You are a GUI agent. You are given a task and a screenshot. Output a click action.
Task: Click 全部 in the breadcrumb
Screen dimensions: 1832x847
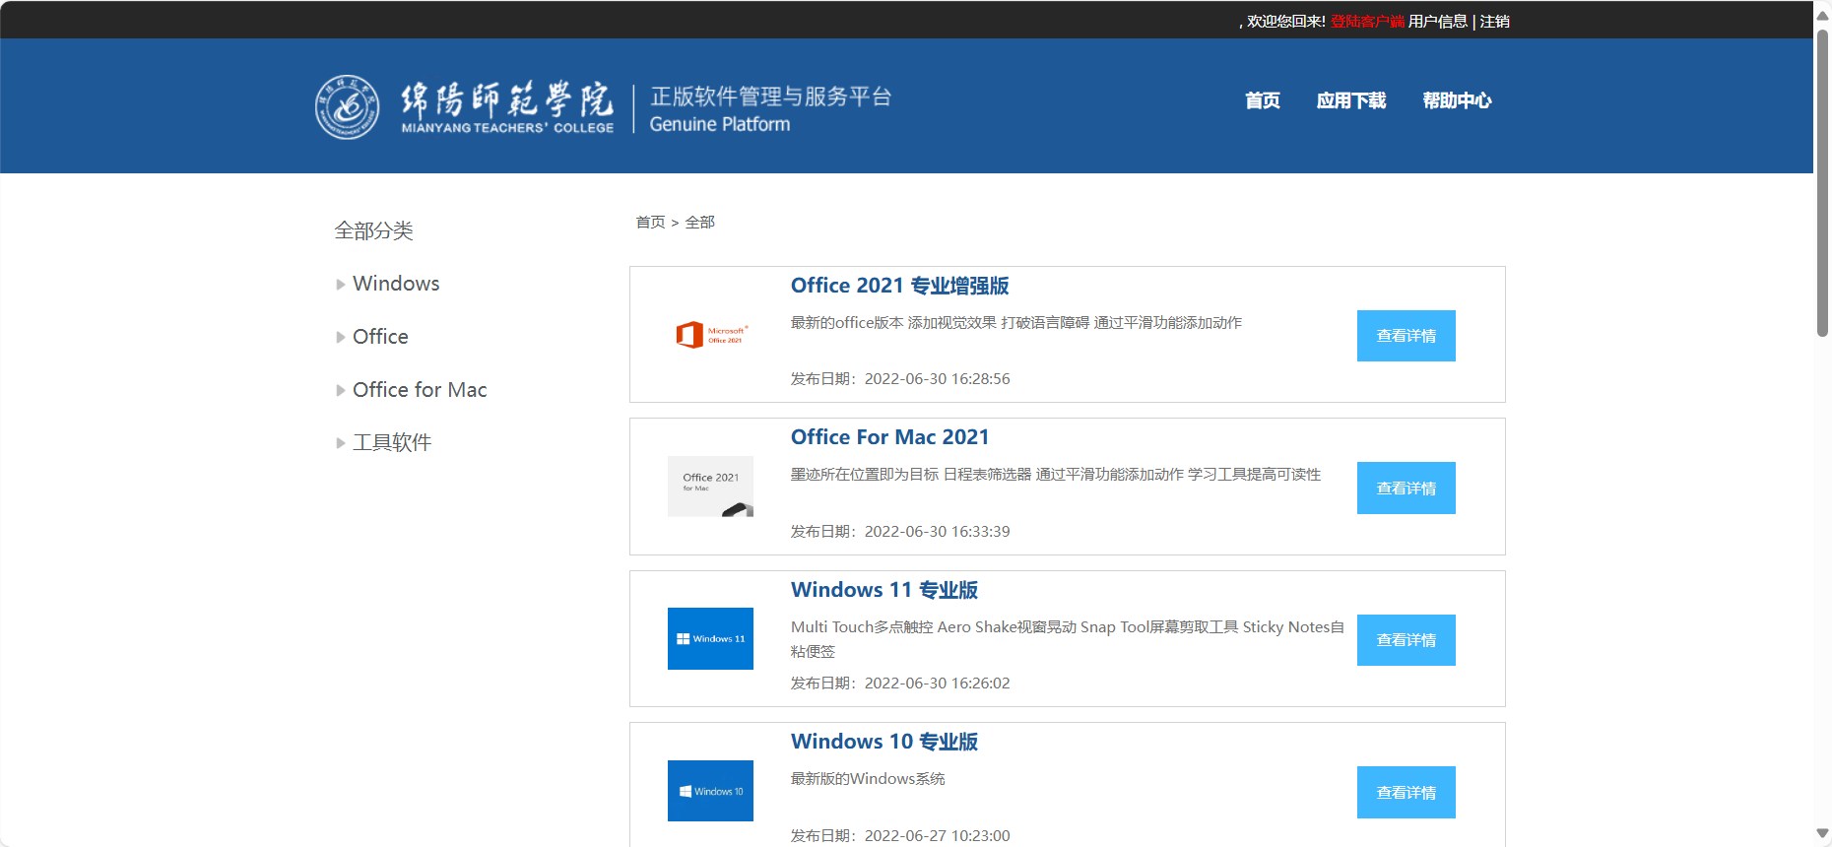tap(699, 223)
